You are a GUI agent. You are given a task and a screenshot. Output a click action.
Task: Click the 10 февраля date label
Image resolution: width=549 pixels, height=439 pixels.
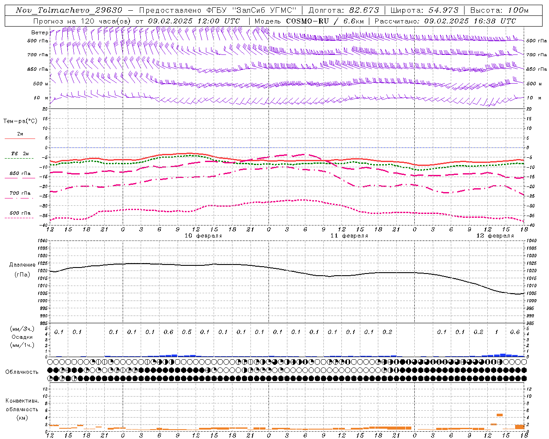(x=203, y=236)
